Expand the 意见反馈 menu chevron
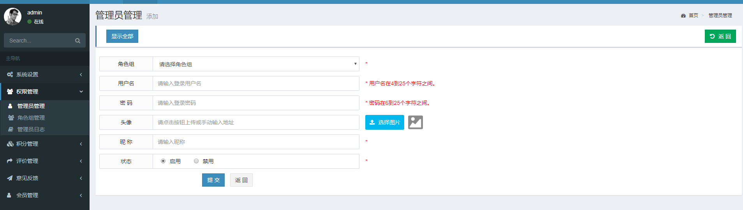 [x=81, y=178]
